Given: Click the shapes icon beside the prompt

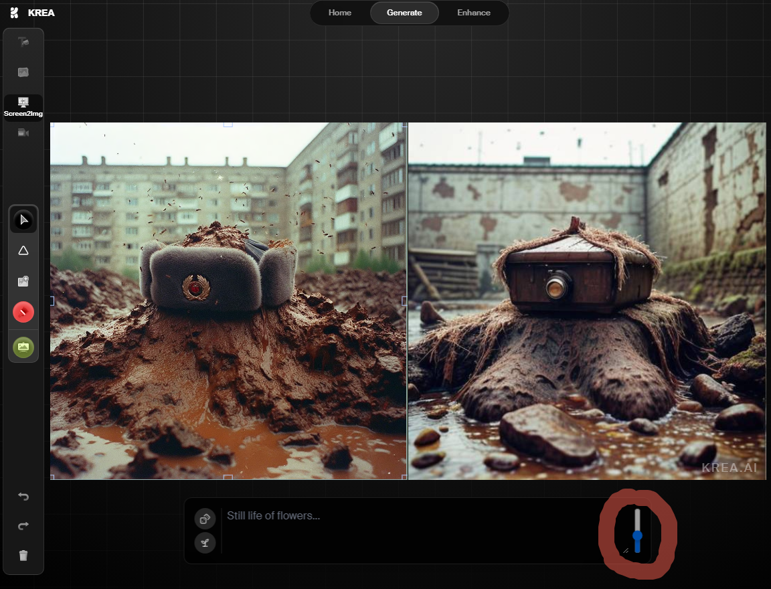Looking at the screenshot, I should pyautogui.click(x=205, y=519).
